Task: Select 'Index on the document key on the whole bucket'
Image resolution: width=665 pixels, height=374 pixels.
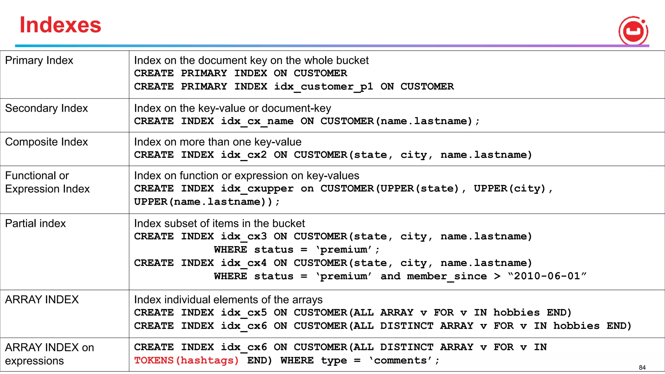Action: (251, 60)
